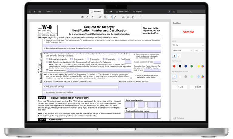Select the dashed selection rectangle tool
Screen dimensions: 233x139
click(141, 17)
